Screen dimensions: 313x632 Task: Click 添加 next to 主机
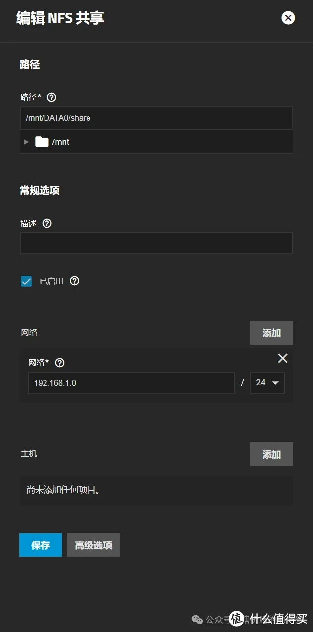pyautogui.click(x=271, y=454)
